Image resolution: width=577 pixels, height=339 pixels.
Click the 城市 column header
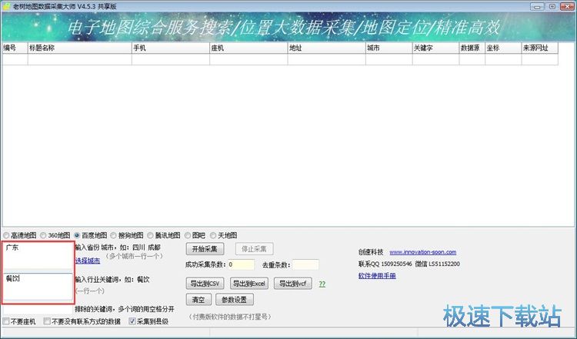pos(389,48)
